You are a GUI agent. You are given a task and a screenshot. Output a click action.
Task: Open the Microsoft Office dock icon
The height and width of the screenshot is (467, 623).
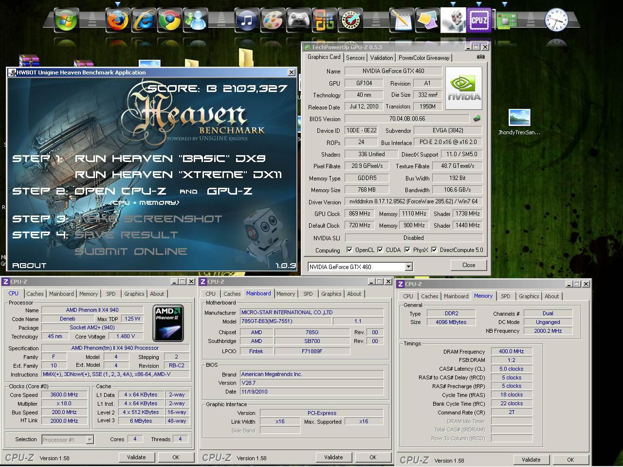coord(324,20)
